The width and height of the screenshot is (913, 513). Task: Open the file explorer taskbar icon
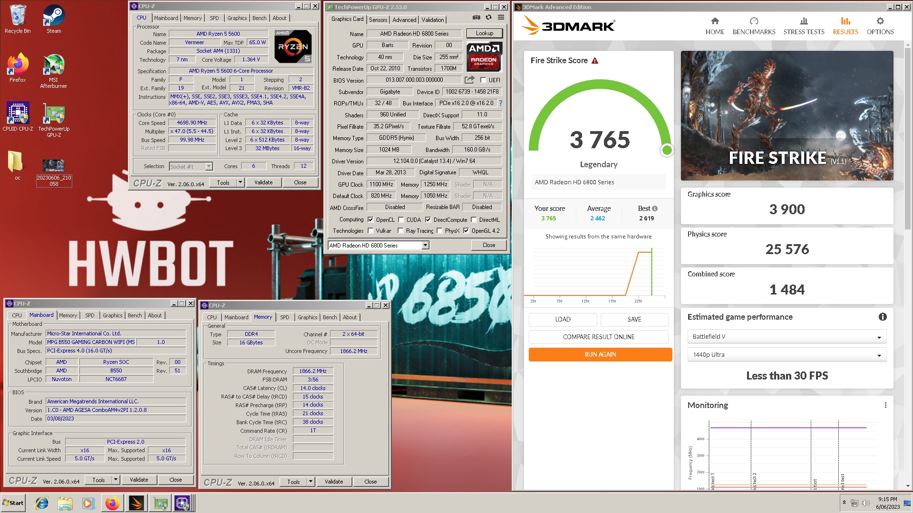pos(65,503)
